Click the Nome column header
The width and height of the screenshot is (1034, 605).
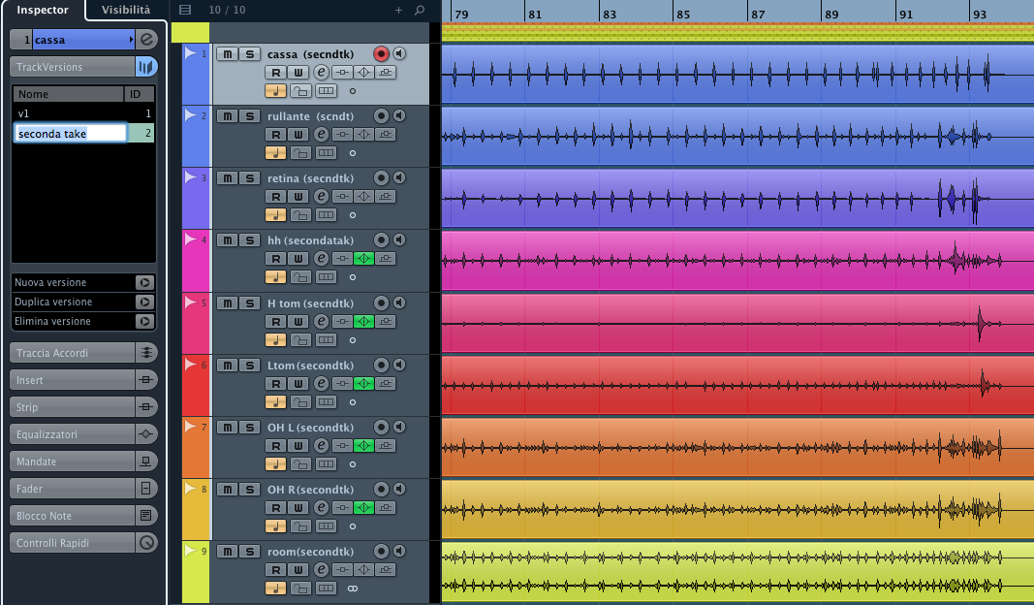click(68, 94)
